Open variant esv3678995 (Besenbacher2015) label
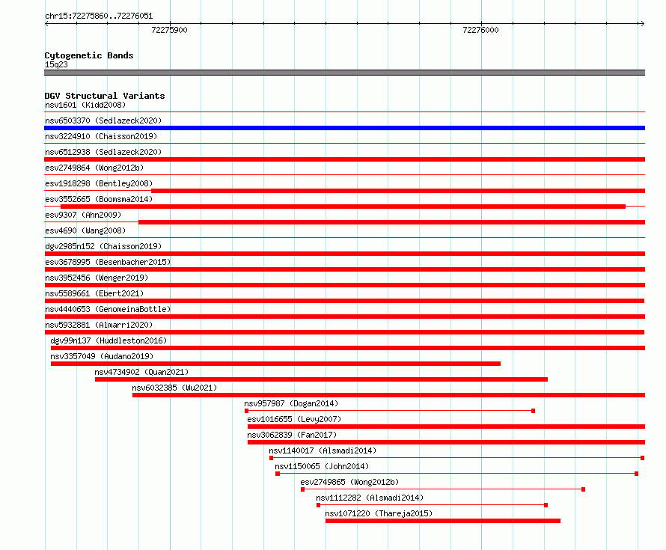The height and width of the screenshot is (550, 666). [x=108, y=262]
